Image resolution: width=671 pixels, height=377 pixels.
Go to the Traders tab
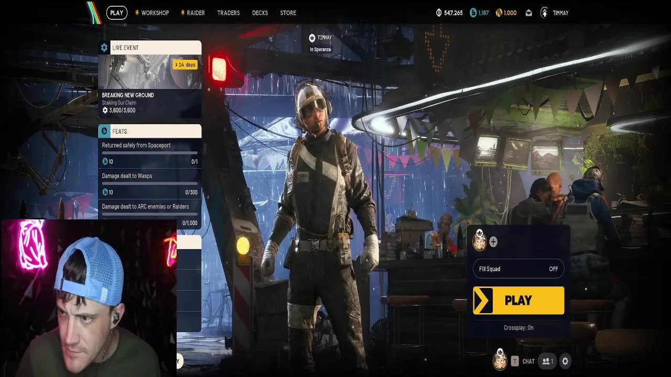click(x=229, y=13)
